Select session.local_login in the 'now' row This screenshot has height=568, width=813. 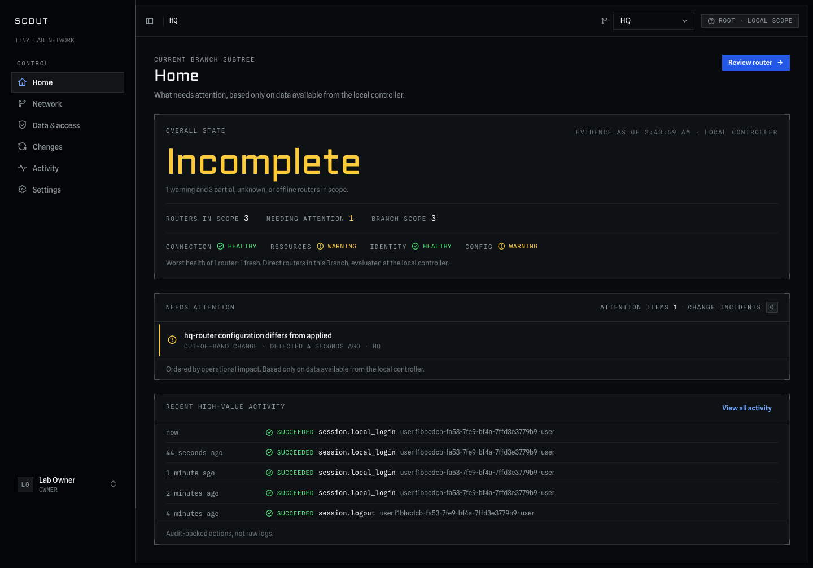(x=357, y=432)
